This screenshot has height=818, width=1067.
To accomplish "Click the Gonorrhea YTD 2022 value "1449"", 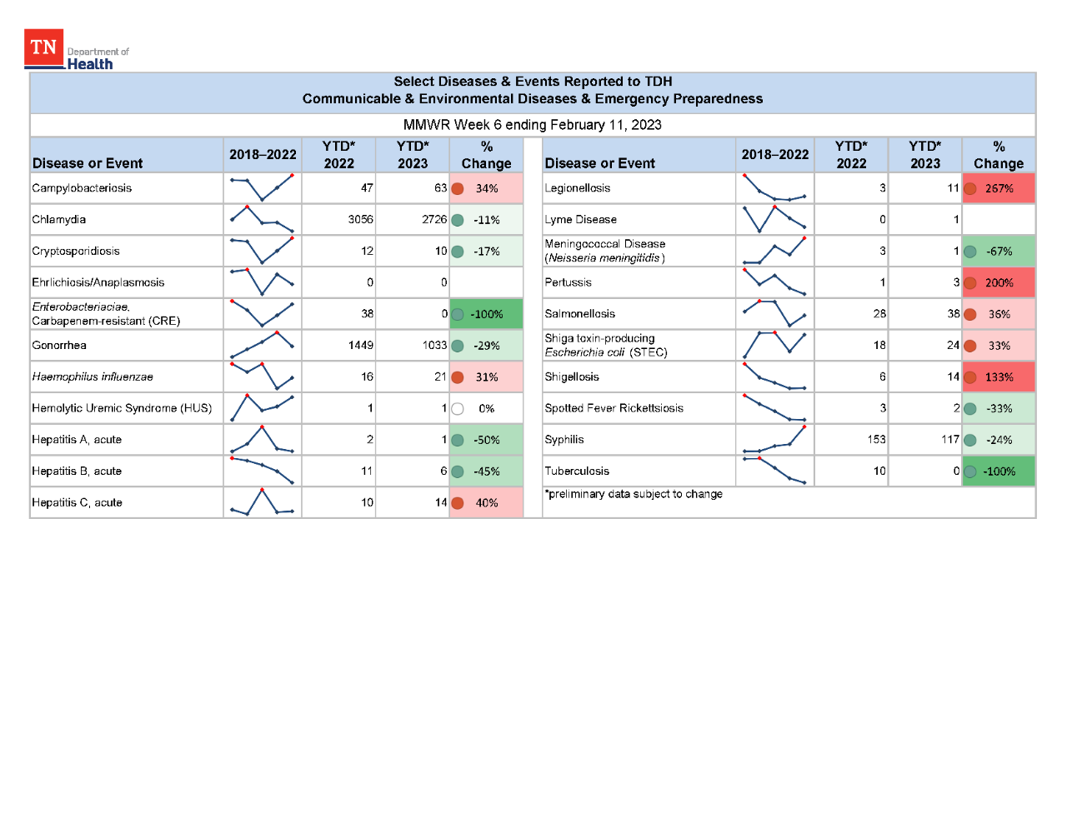I will click(361, 346).
